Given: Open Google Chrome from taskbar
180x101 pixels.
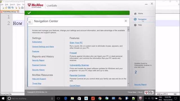Looking at the screenshot, I should [x=100, y=98].
